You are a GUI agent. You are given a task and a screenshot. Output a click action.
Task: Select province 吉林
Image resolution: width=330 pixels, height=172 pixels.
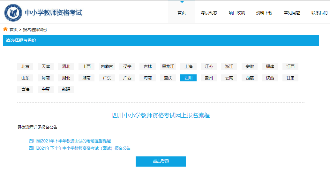tap(148, 66)
